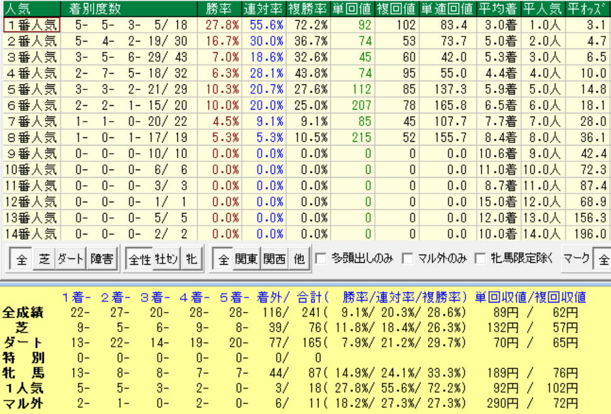This screenshot has width=611, height=414.
Task: Select the 牝 filter button
Action: 191,259
